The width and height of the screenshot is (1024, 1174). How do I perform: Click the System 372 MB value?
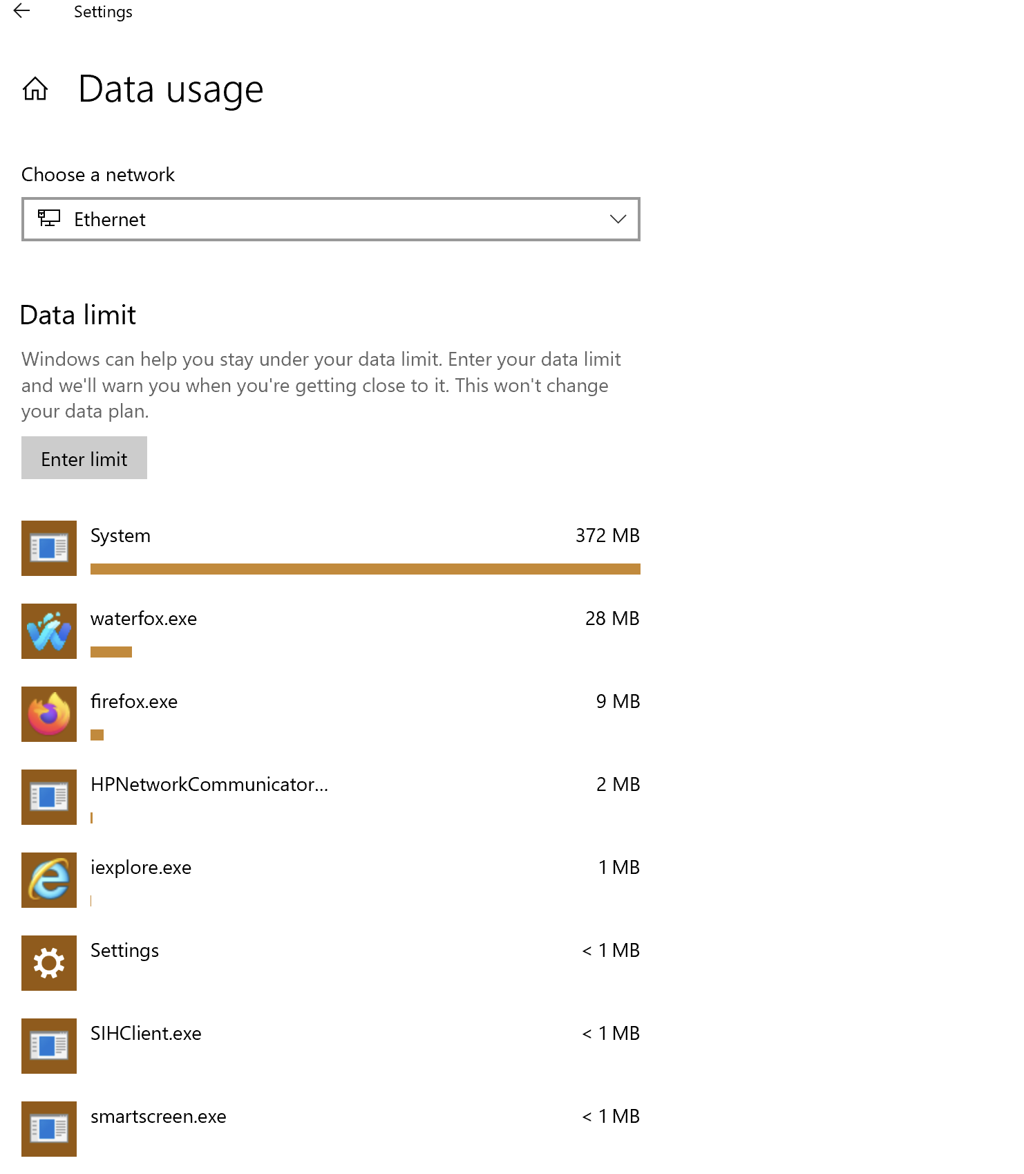[607, 536]
